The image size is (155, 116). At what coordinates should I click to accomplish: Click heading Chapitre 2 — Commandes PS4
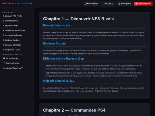pyautogui.click(x=74, y=110)
